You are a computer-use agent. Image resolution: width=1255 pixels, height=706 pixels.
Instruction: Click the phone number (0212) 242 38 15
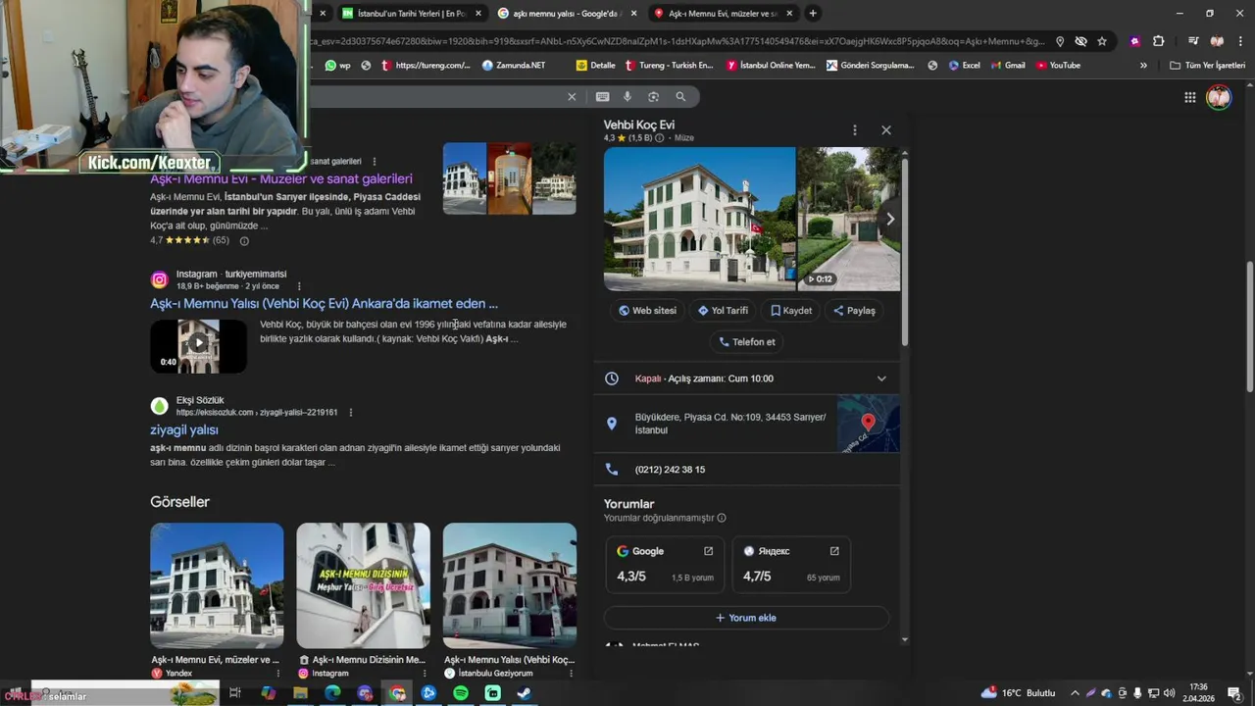coord(670,470)
